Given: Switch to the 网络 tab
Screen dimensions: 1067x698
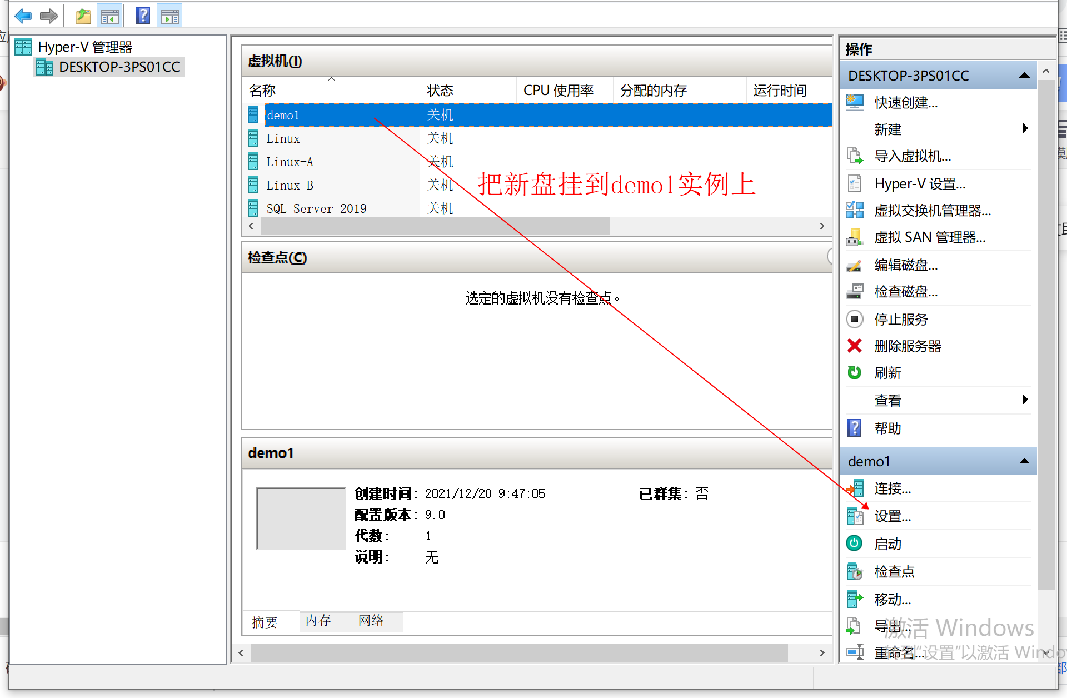Looking at the screenshot, I should pos(371,621).
